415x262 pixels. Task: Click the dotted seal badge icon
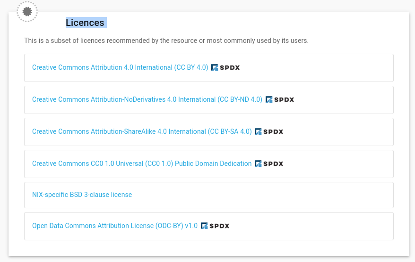(x=27, y=11)
